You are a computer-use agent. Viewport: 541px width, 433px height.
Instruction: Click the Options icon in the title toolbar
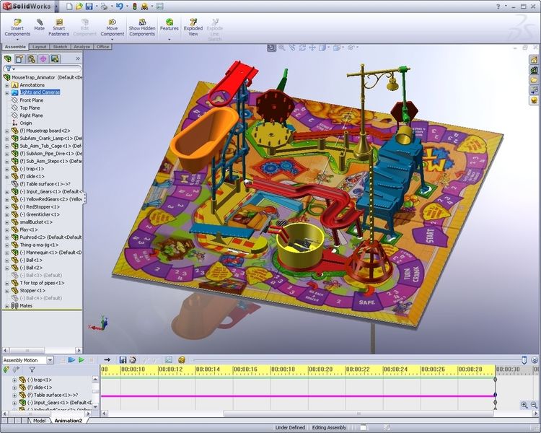(x=159, y=6)
